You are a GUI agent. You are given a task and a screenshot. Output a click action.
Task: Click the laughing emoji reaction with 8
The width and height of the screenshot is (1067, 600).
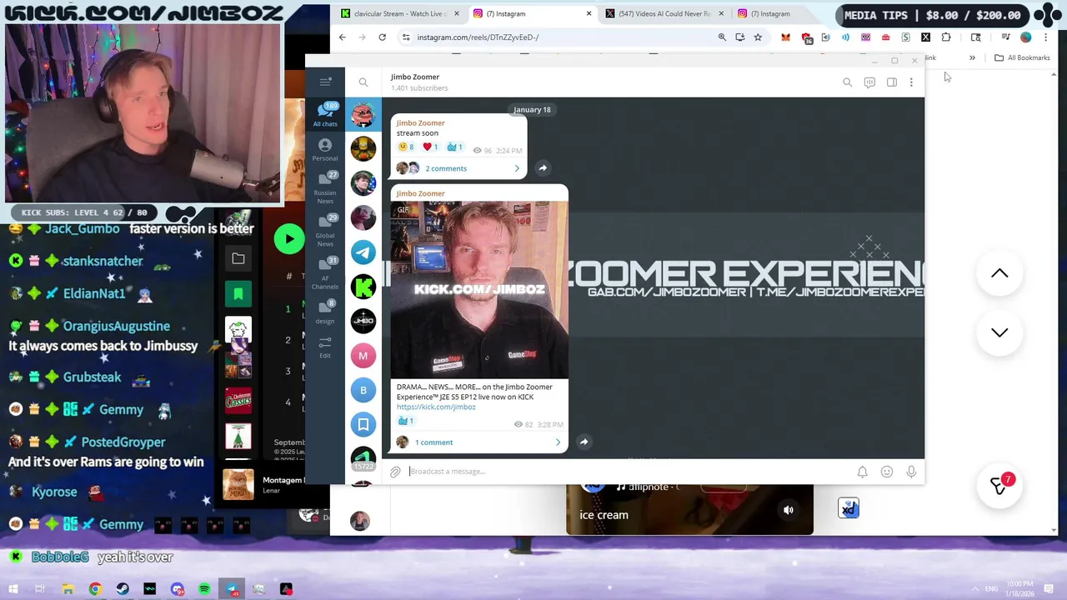pos(406,147)
